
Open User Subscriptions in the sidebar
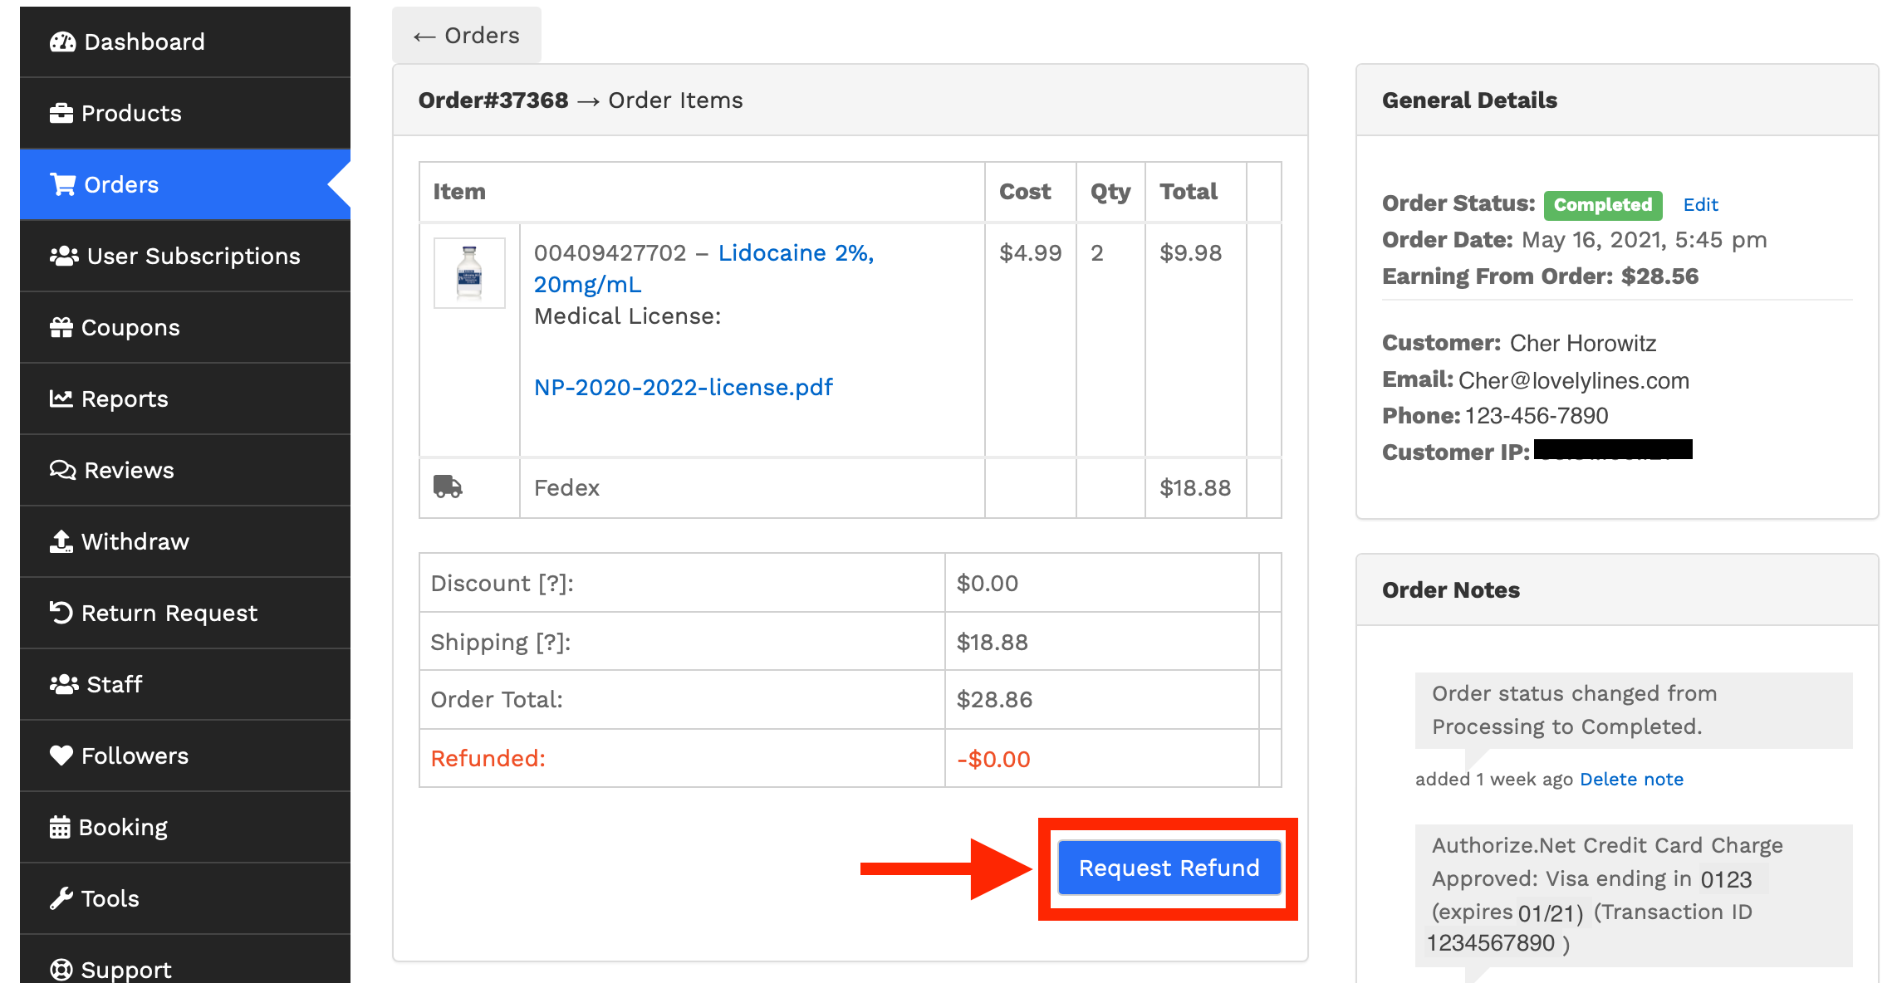click(193, 256)
